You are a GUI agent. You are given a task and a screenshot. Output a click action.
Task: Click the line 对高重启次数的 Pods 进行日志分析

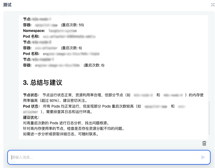[66, 123]
